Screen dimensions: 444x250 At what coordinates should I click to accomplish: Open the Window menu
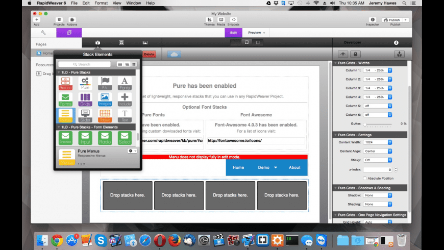click(x=133, y=3)
